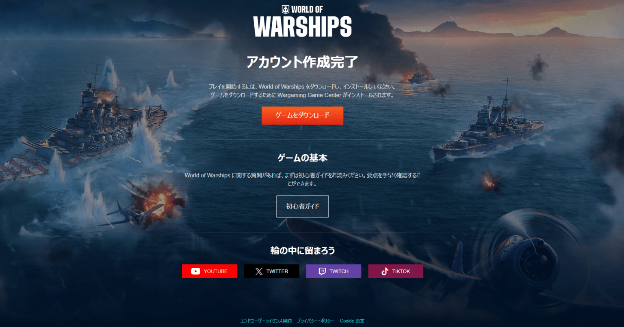Screen dimensions: 624x327
Task: Click the 輪の中に留まろう heading
Action: tap(303, 250)
